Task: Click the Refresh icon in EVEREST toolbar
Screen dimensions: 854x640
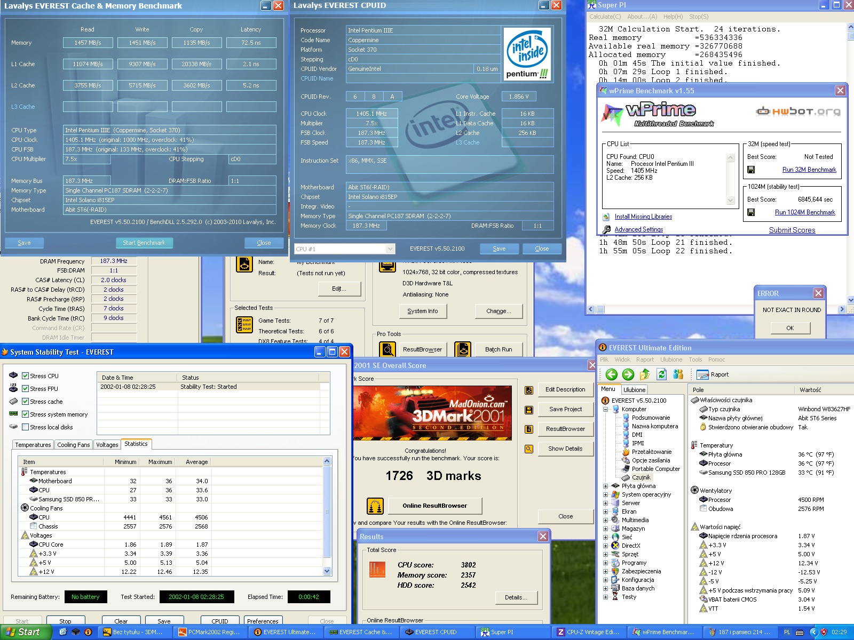Action: click(662, 374)
